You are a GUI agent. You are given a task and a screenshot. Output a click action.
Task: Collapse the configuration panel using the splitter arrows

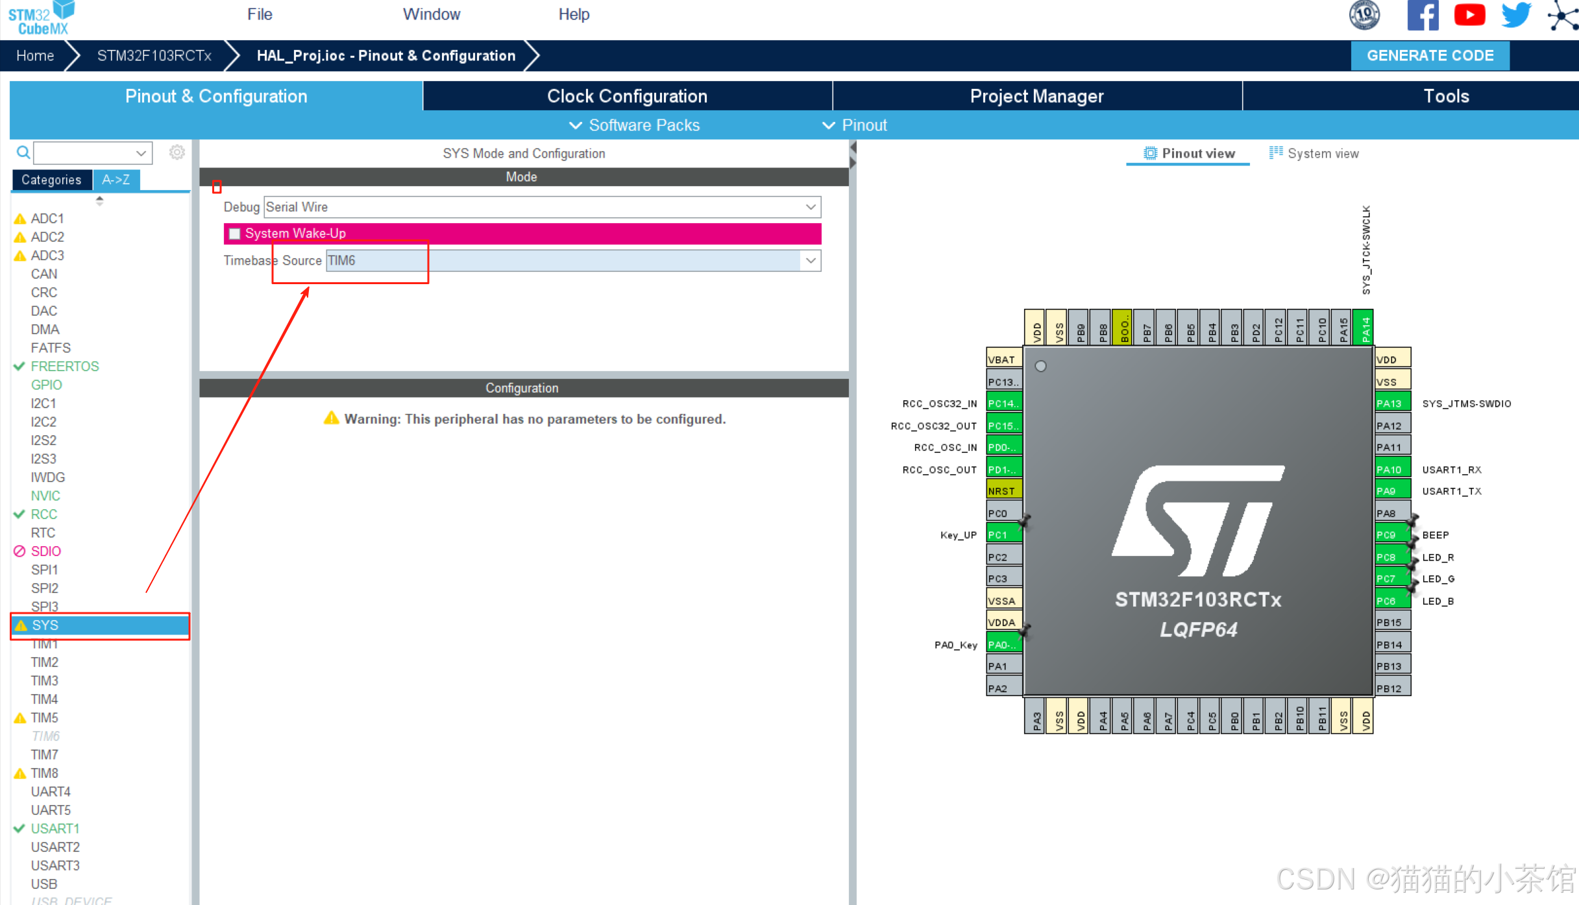[852, 155]
